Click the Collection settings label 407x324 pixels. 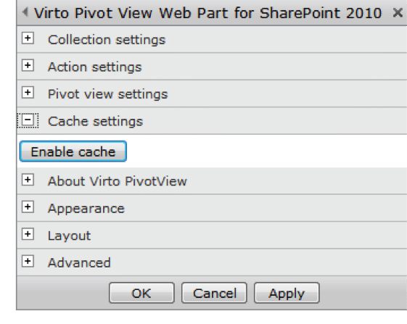pos(107,40)
